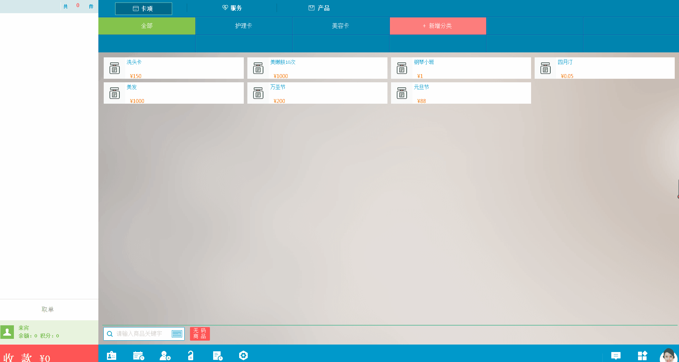Click the 卡项 tab card icon
Screen dimensions: 679x362
coord(135,9)
